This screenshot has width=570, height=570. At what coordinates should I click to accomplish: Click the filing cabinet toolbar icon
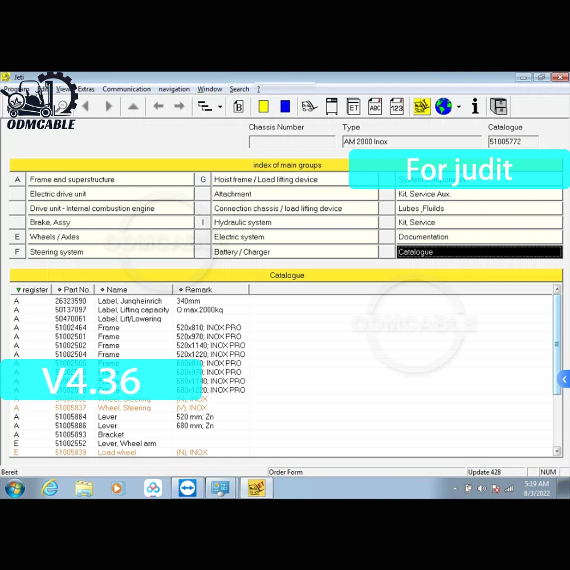point(499,107)
